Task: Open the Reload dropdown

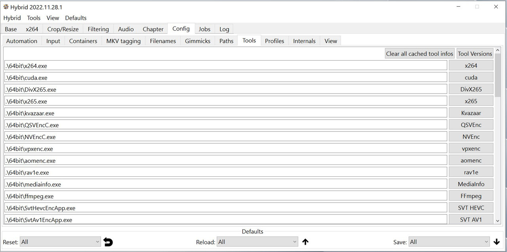Action: [257, 242]
